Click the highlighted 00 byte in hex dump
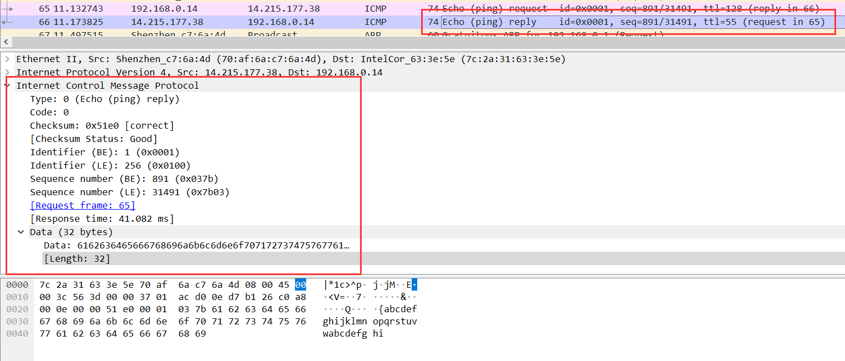This screenshot has height=361, width=845. click(x=301, y=285)
